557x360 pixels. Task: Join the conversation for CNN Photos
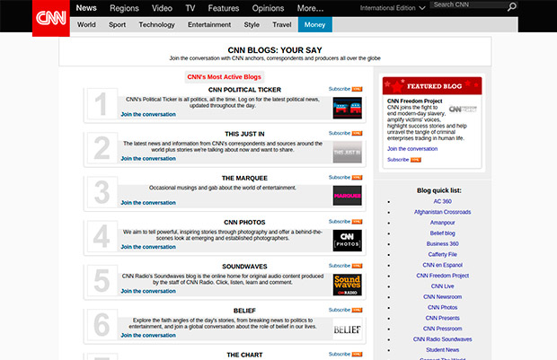coord(148,247)
